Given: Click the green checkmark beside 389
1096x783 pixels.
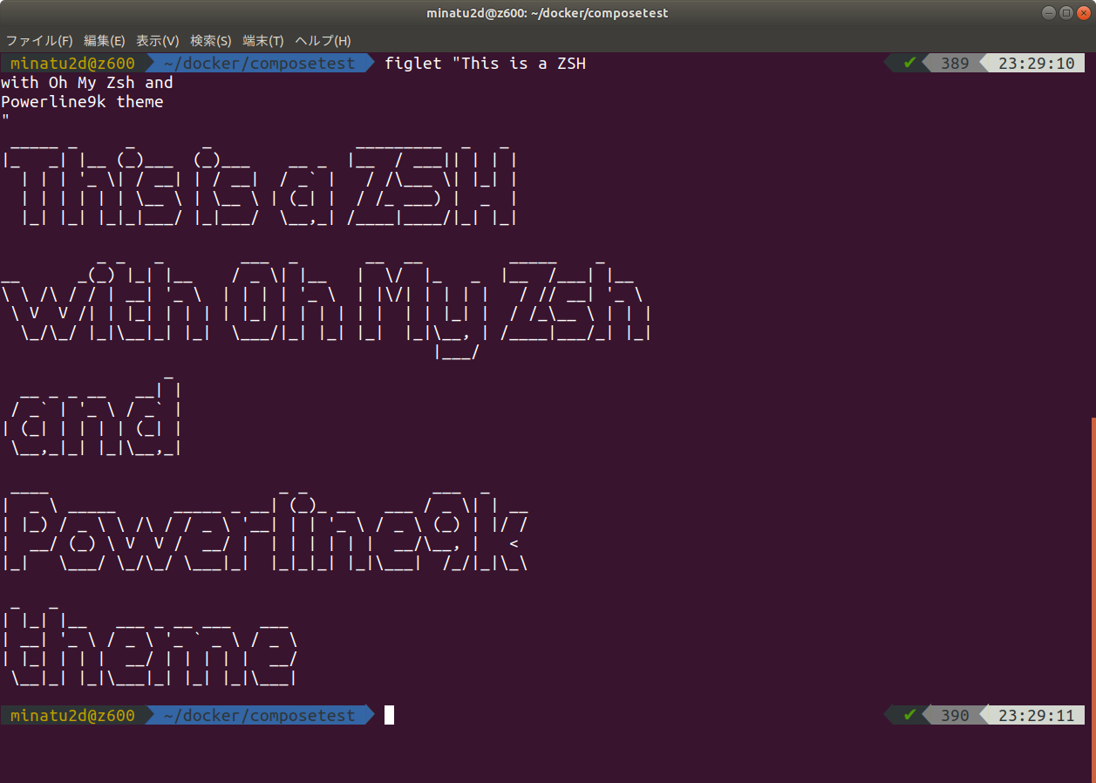Looking at the screenshot, I should (x=909, y=63).
